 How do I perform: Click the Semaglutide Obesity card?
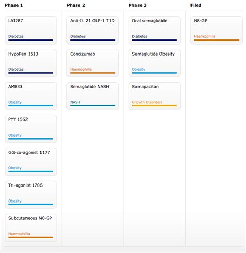tap(155, 63)
